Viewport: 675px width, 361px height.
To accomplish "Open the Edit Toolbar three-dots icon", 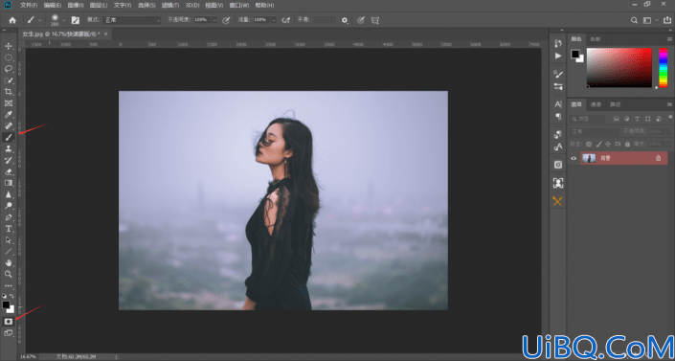I will click(x=9, y=285).
